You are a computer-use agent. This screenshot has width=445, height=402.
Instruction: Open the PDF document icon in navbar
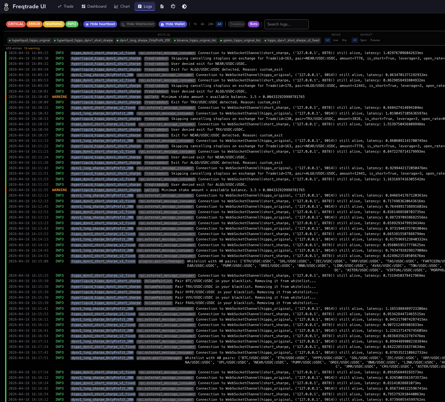(x=162, y=6)
